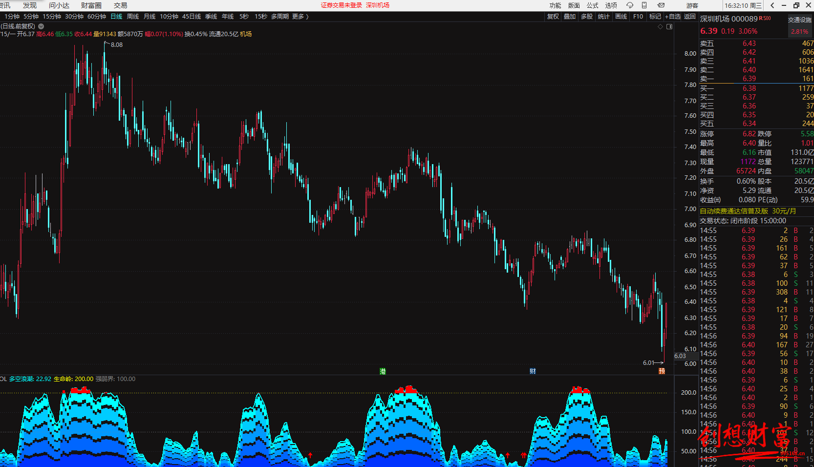Viewport: 814px width, 467px height.
Task: Click the orange 预 marker on chart axis
Action: pos(662,371)
